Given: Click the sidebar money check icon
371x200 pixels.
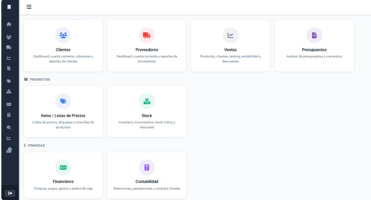Looking at the screenshot, I should (x=9, y=104).
